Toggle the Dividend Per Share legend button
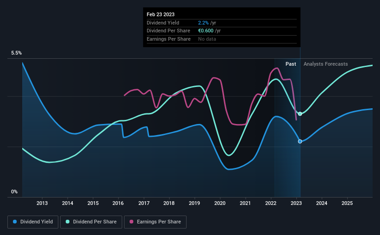 pos(91,222)
